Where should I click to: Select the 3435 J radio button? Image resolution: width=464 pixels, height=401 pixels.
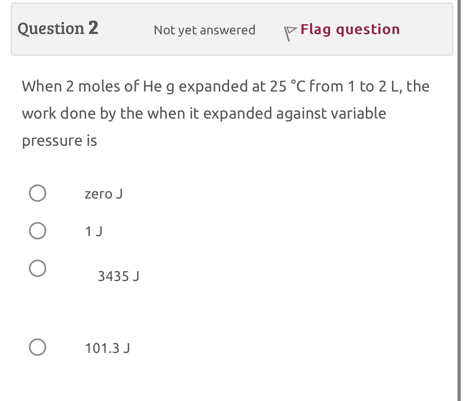click(x=38, y=268)
